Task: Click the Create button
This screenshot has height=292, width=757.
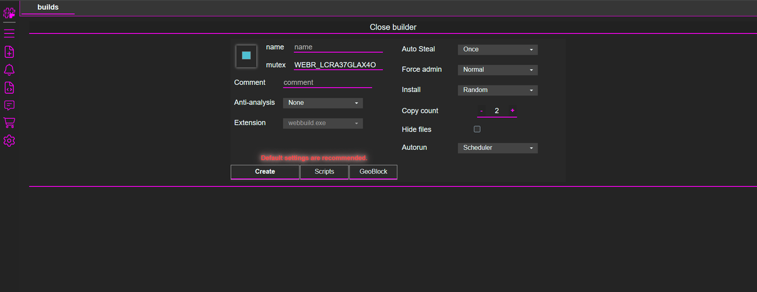Action: [x=265, y=172]
